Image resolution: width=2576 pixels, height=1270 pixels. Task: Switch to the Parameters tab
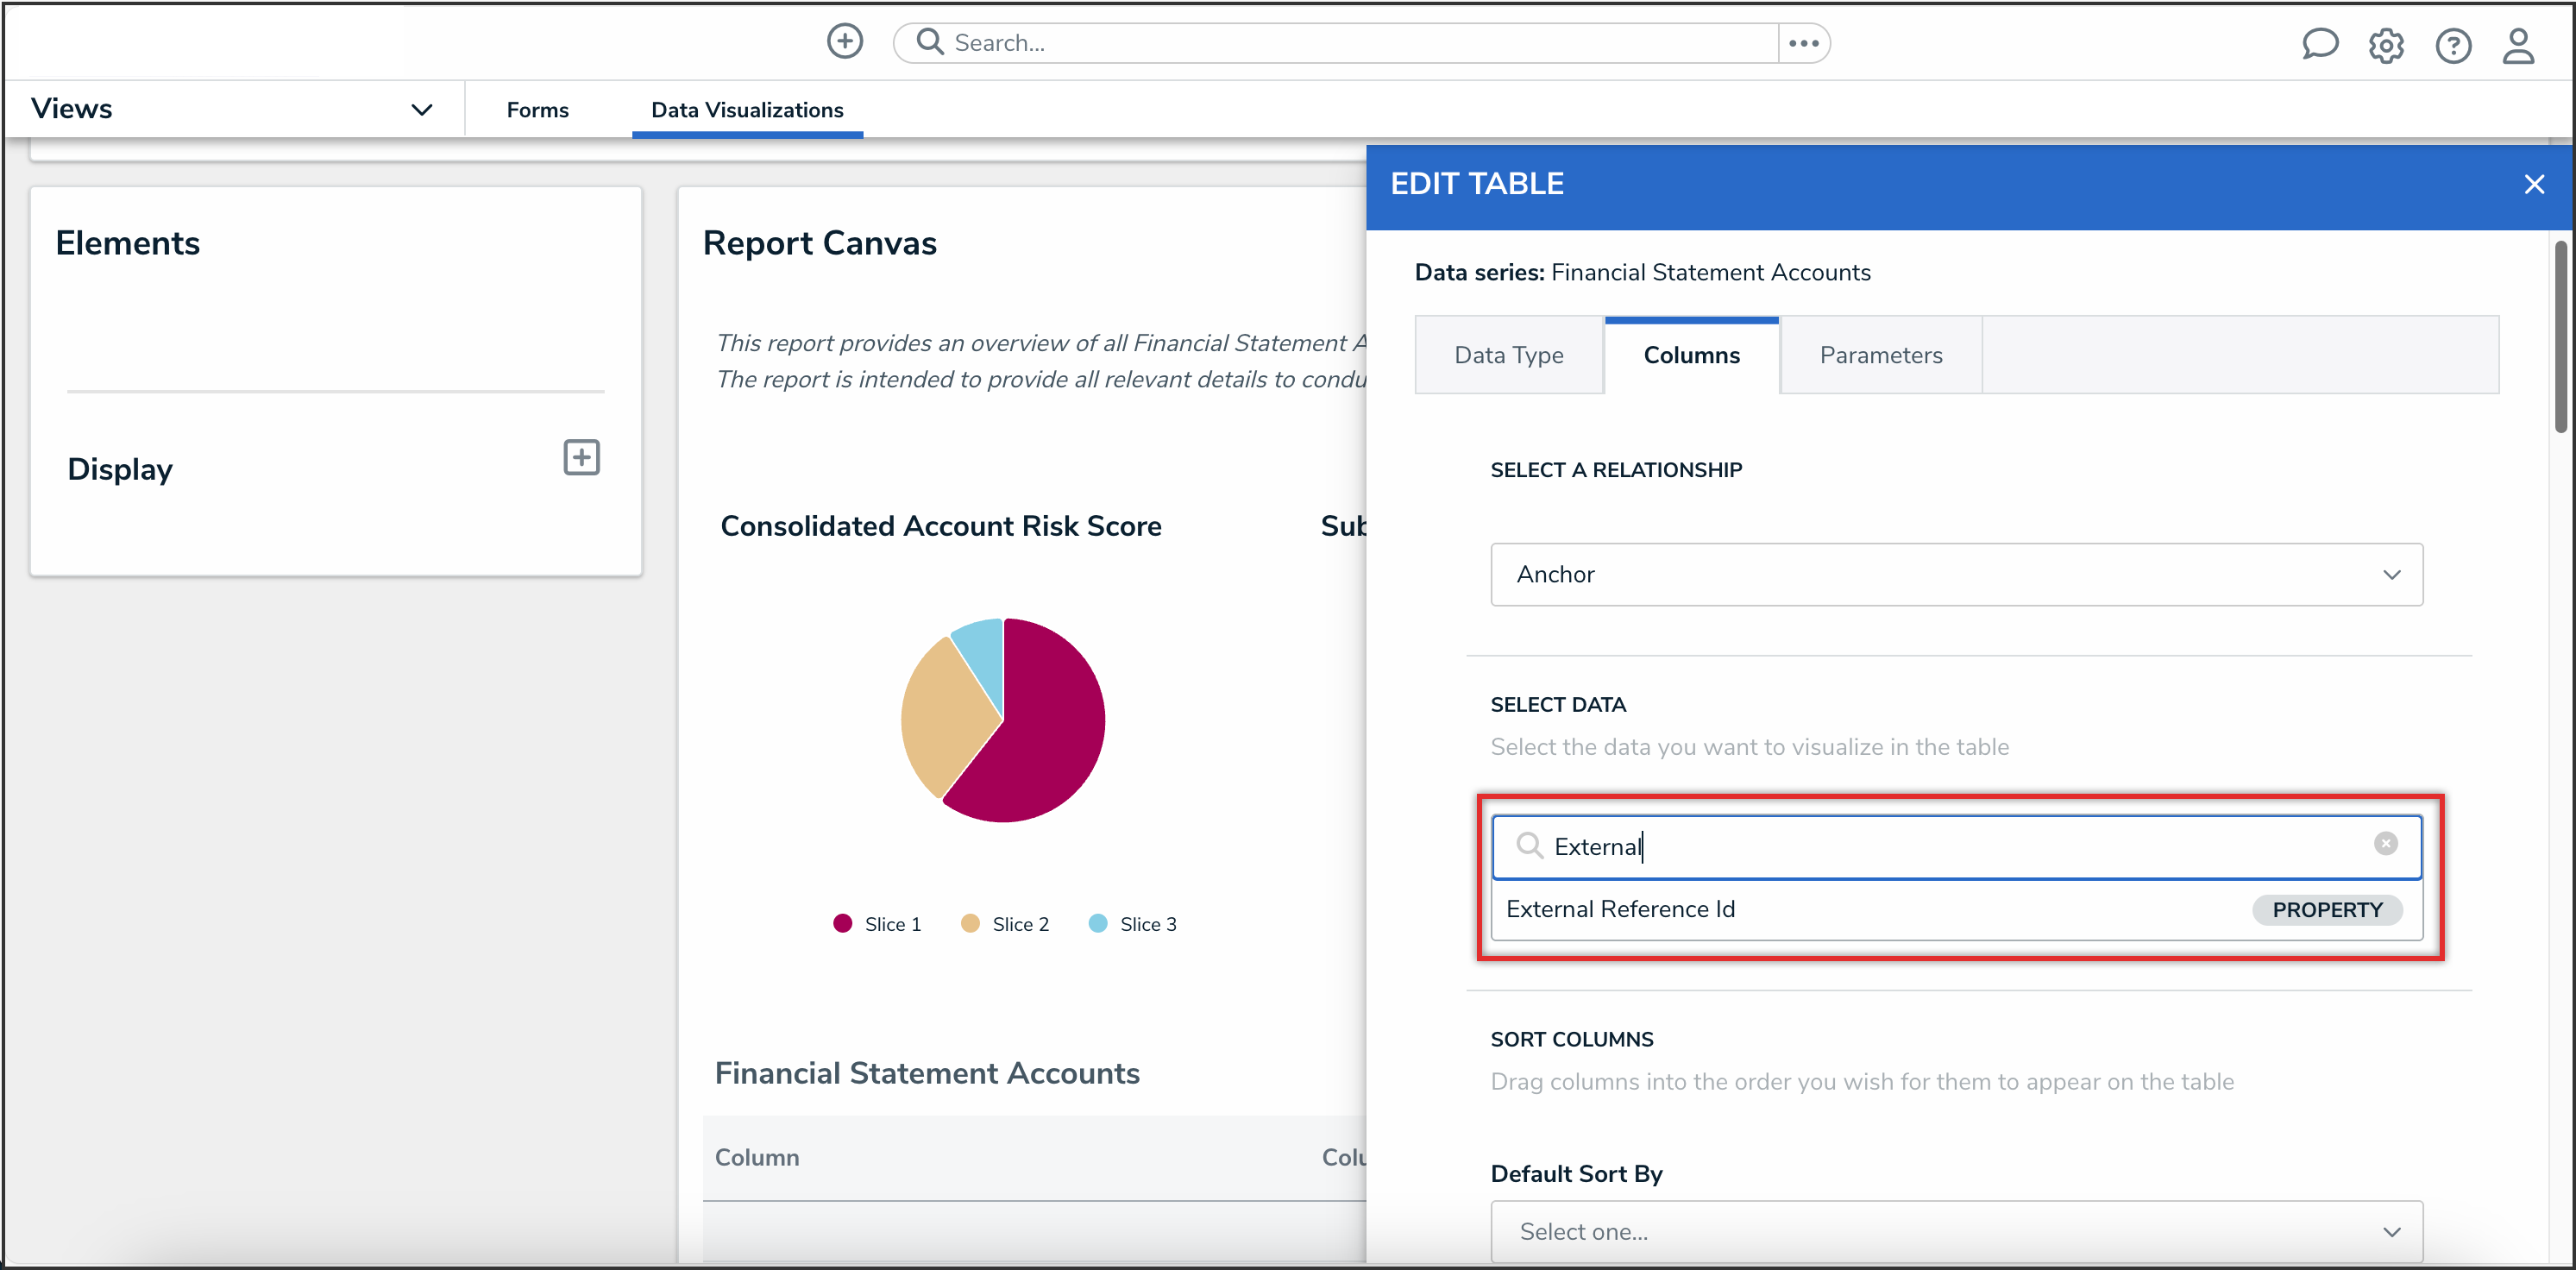click(x=1880, y=355)
